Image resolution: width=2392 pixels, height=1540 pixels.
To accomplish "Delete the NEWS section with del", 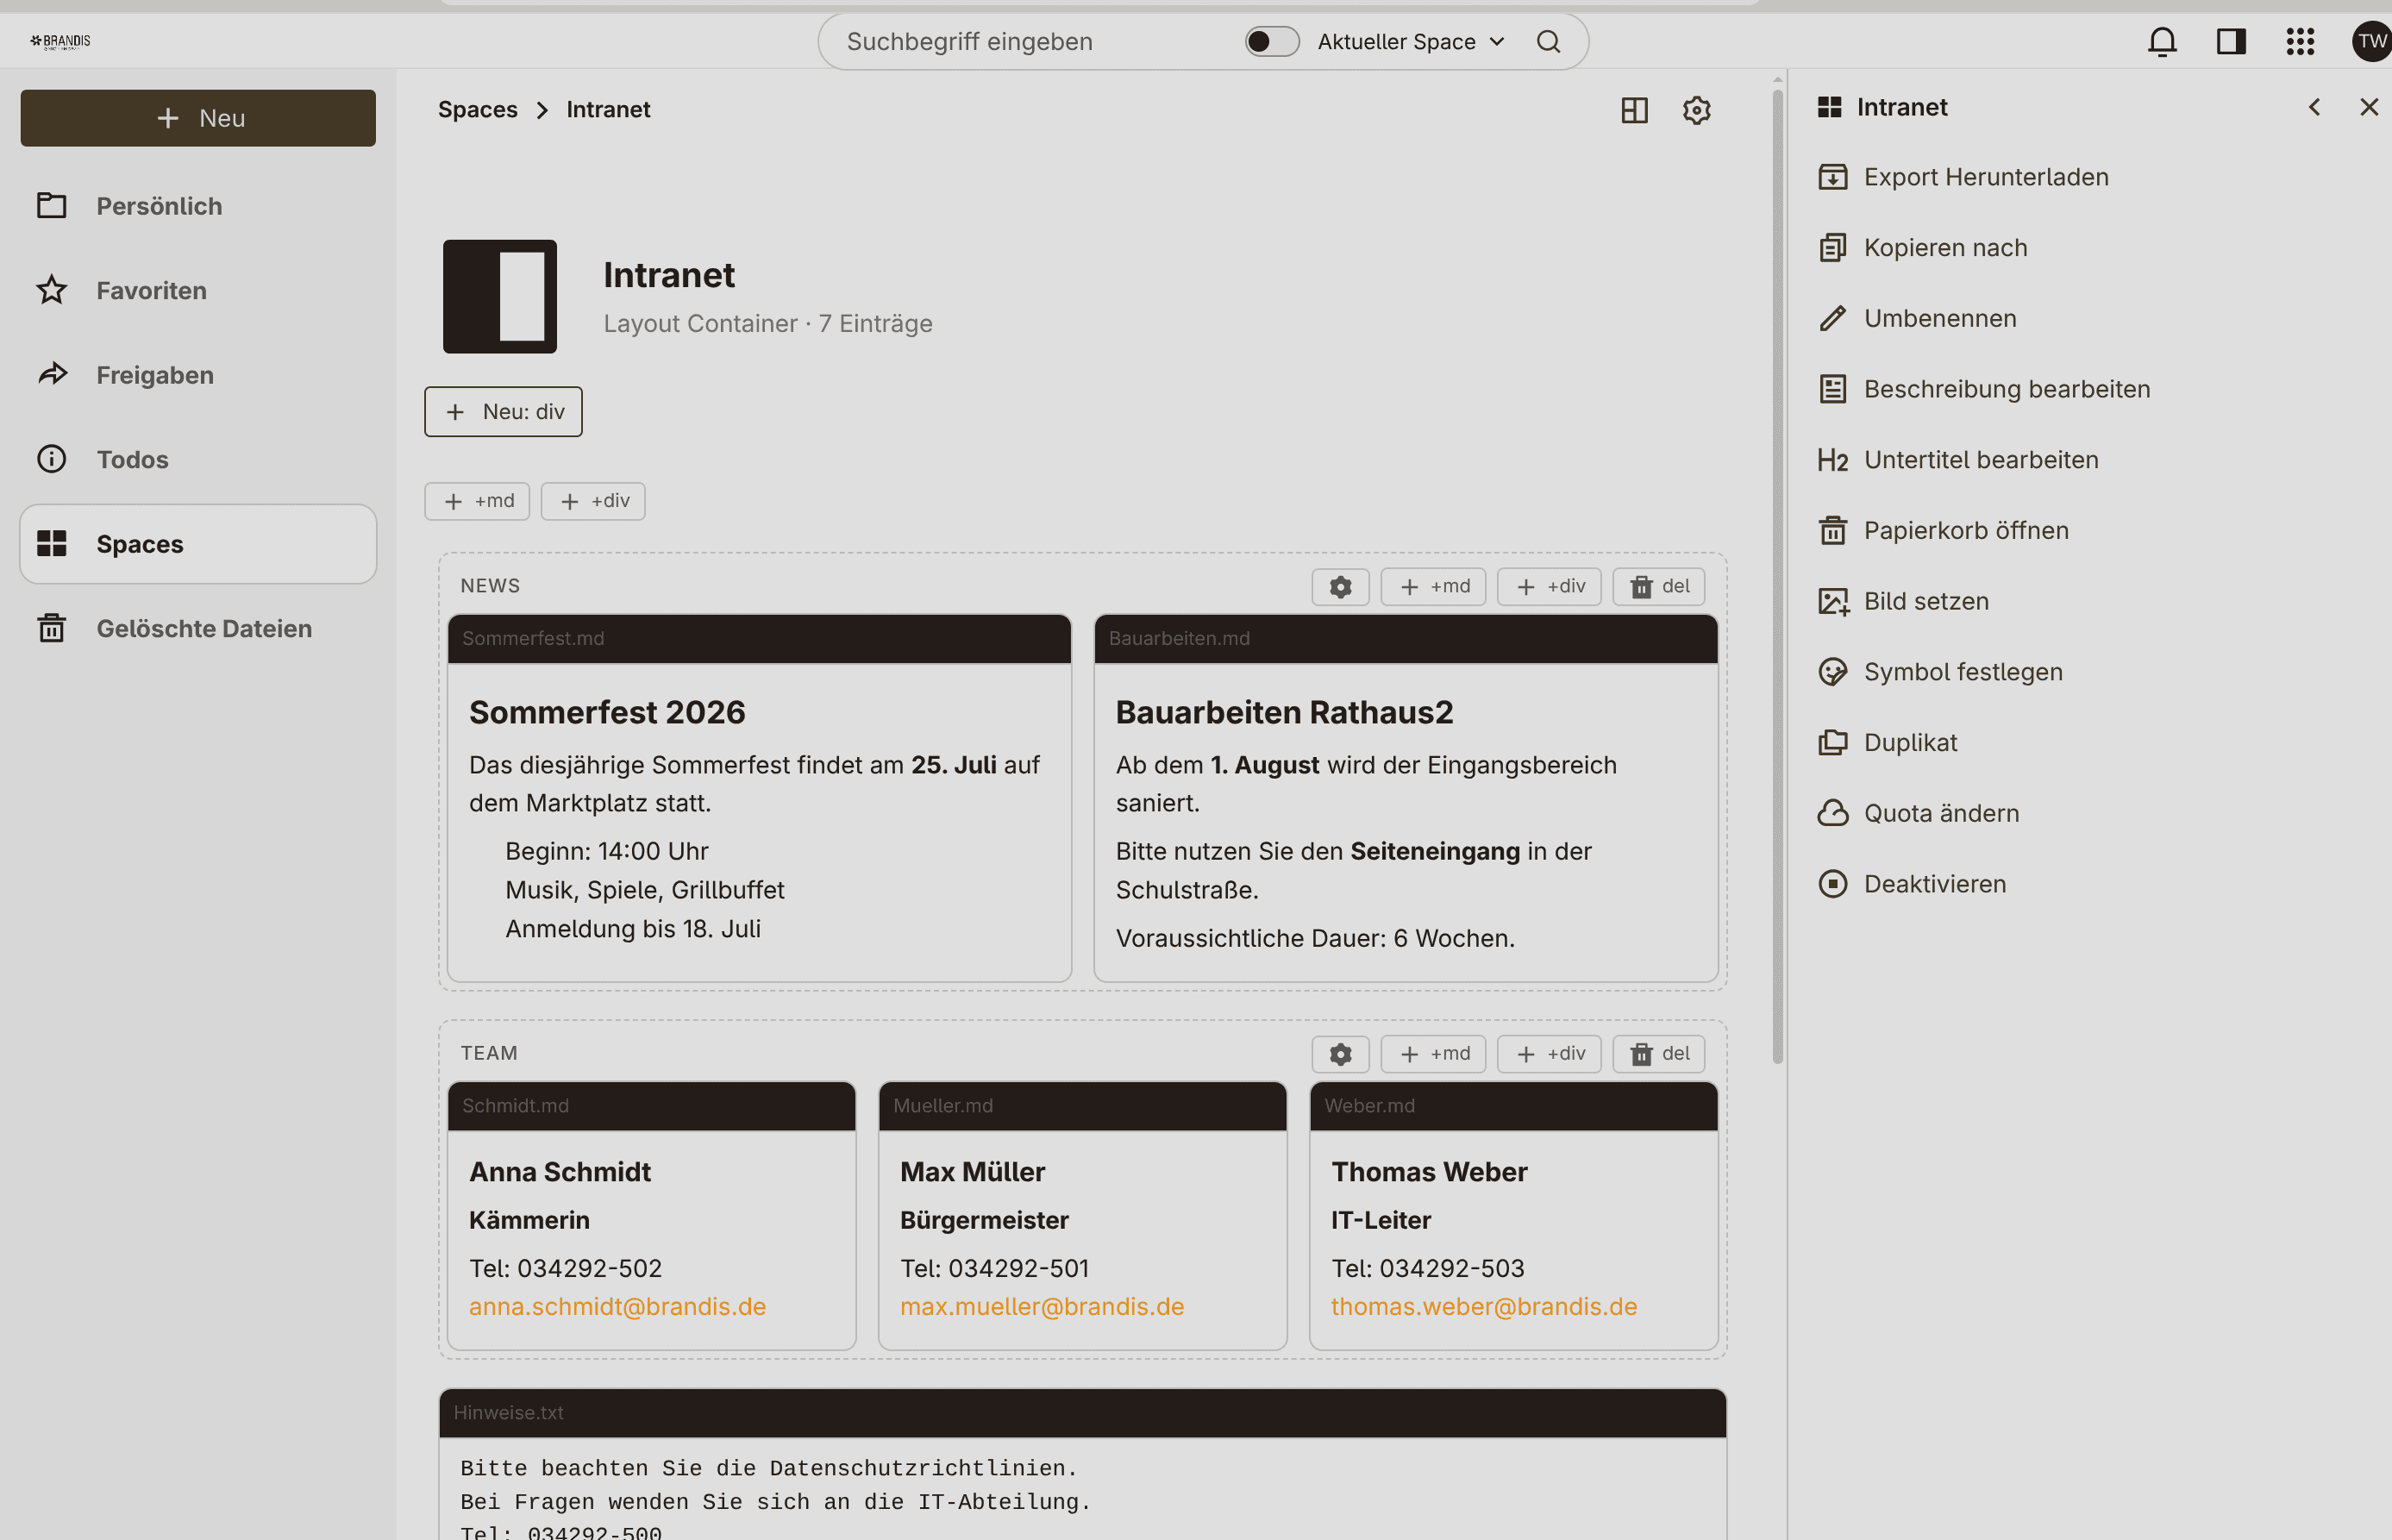I will [1658, 586].
